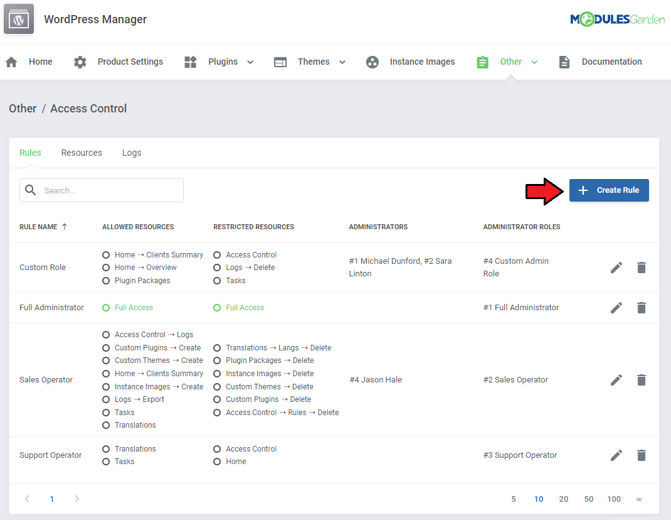Show 20 entries per page
Screen dimensions: 671x520
[x=563, y=499]
